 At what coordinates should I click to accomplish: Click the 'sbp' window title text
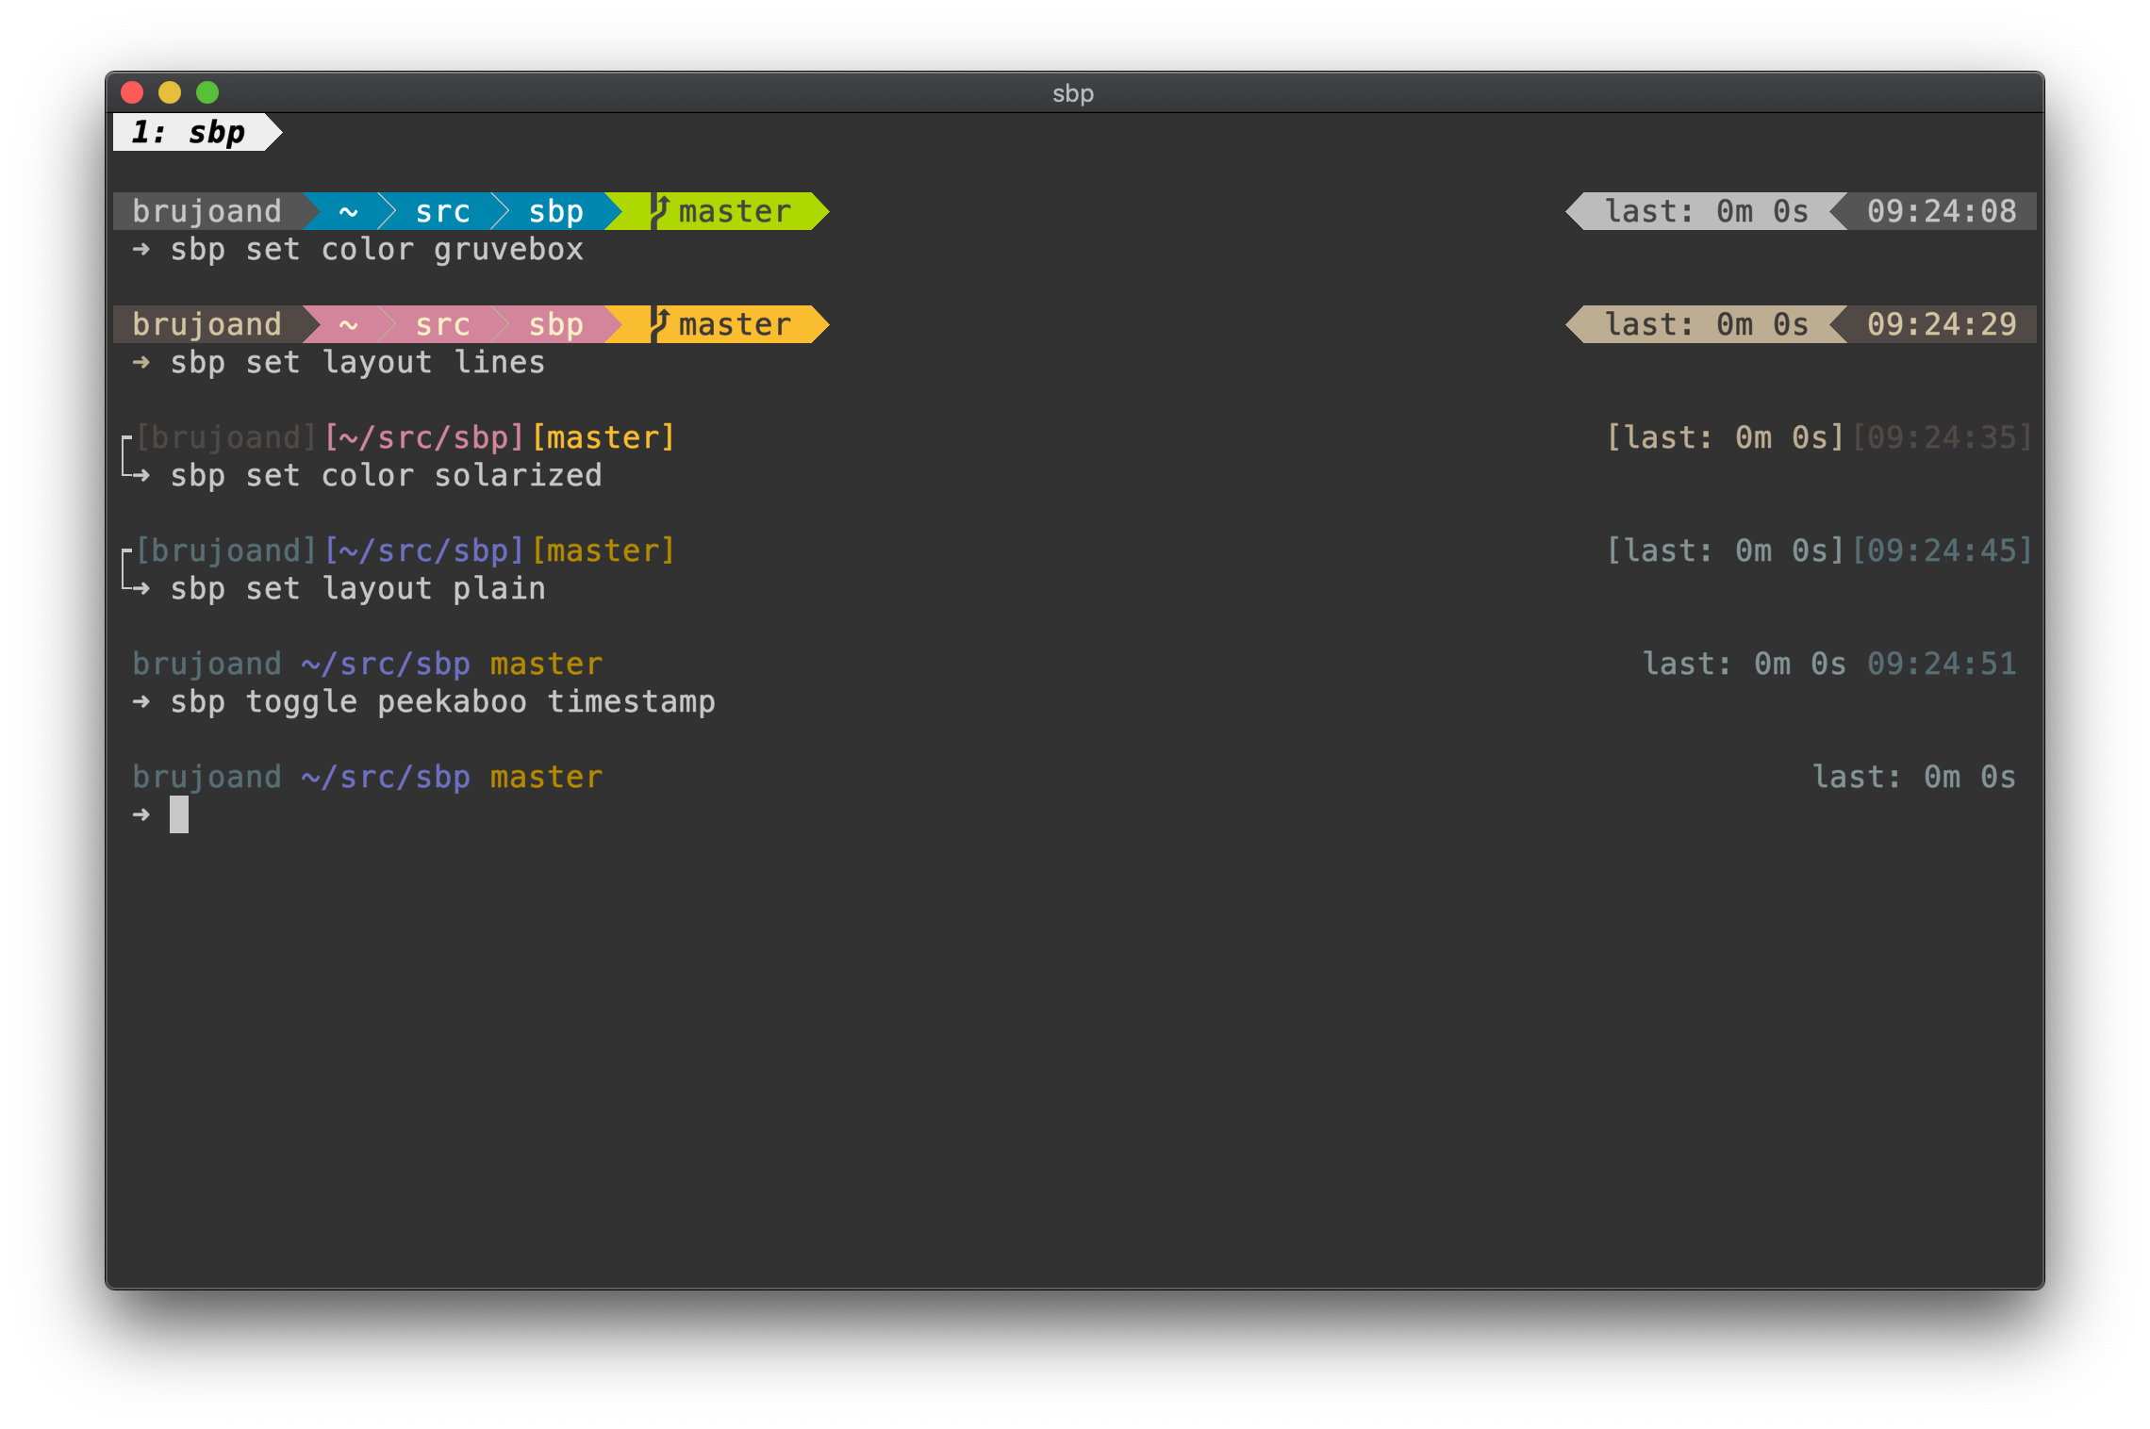pyautogui.click(x=1073, y=93)
